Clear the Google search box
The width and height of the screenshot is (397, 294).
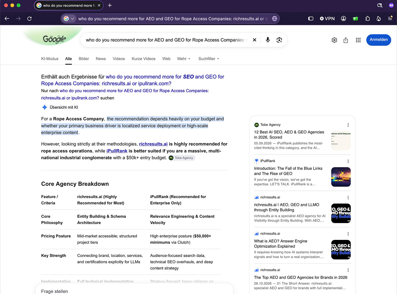(254, 40)
